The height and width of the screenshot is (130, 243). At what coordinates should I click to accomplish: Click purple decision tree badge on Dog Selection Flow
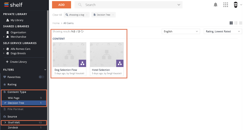[82, 63]
